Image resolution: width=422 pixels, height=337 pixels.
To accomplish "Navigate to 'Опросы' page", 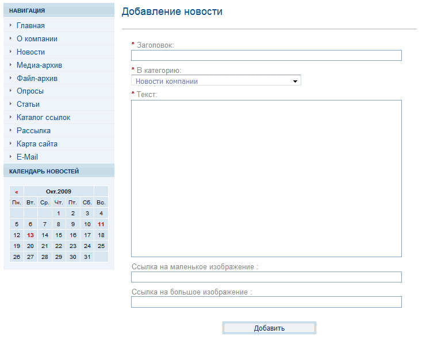I will (x=30, y=91).
